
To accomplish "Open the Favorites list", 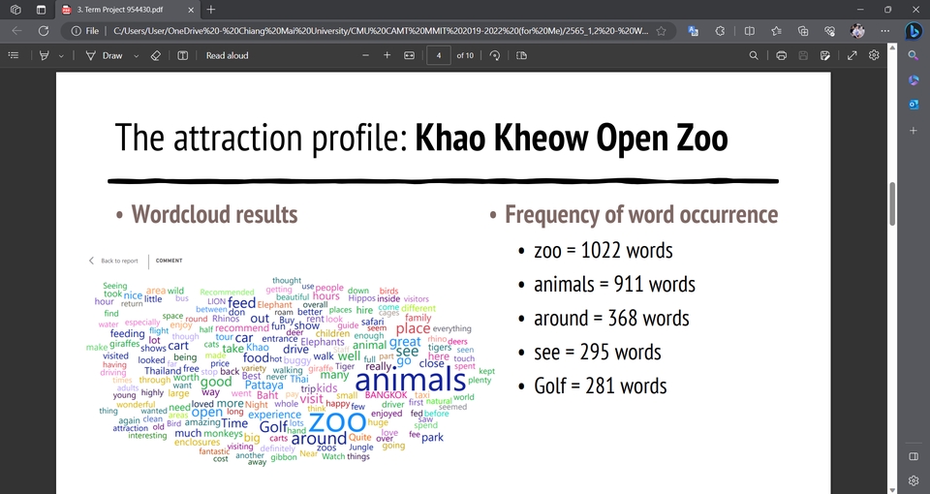I will click(x=776, y=31).
